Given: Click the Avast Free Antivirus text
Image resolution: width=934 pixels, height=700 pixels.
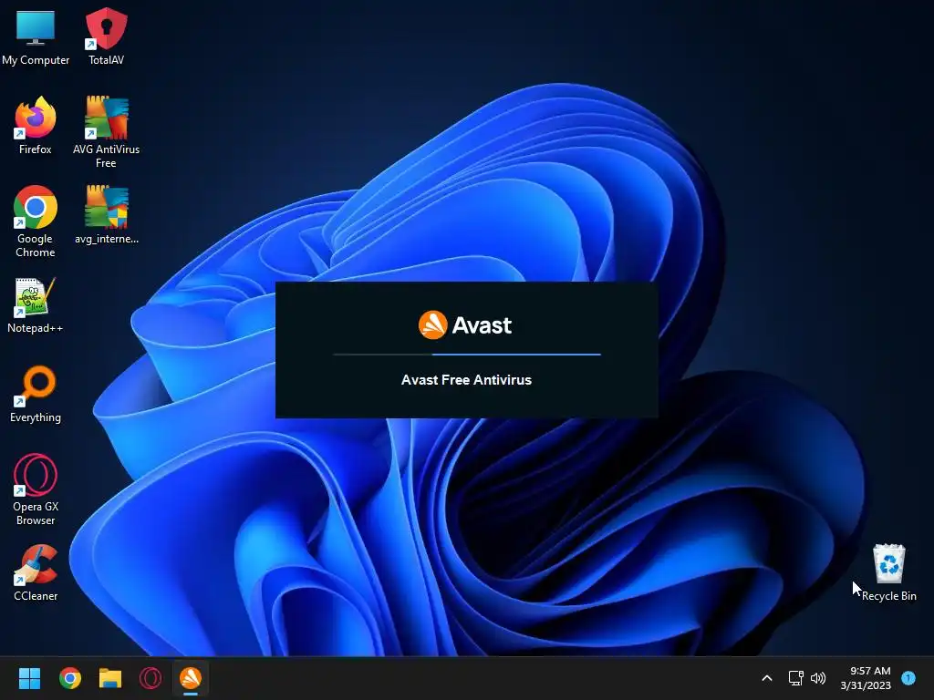Looking at the screenshot, I should 466,380.
